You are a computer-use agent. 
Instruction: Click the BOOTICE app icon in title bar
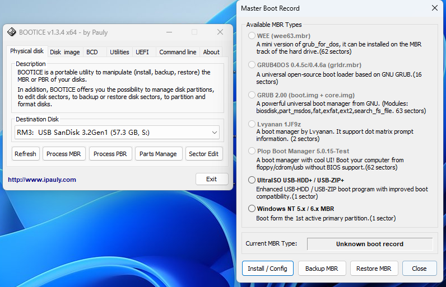[x=12, y=32]
